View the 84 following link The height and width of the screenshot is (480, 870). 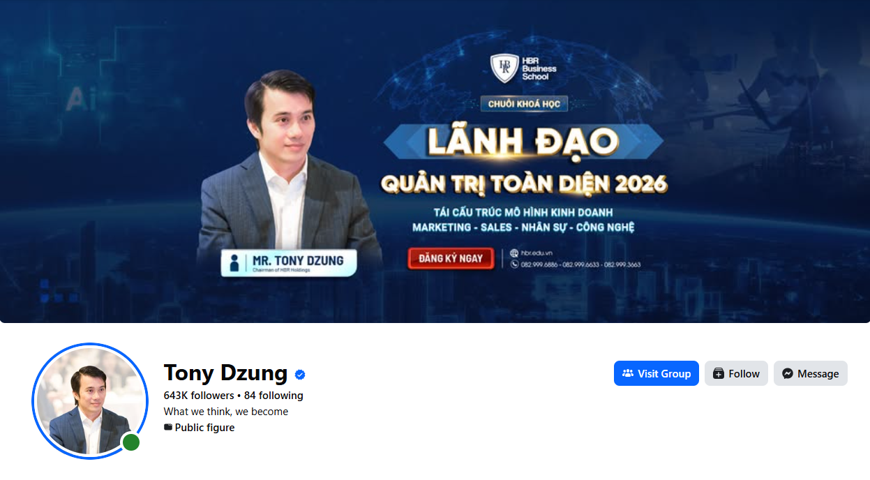[x=273, y=396]
